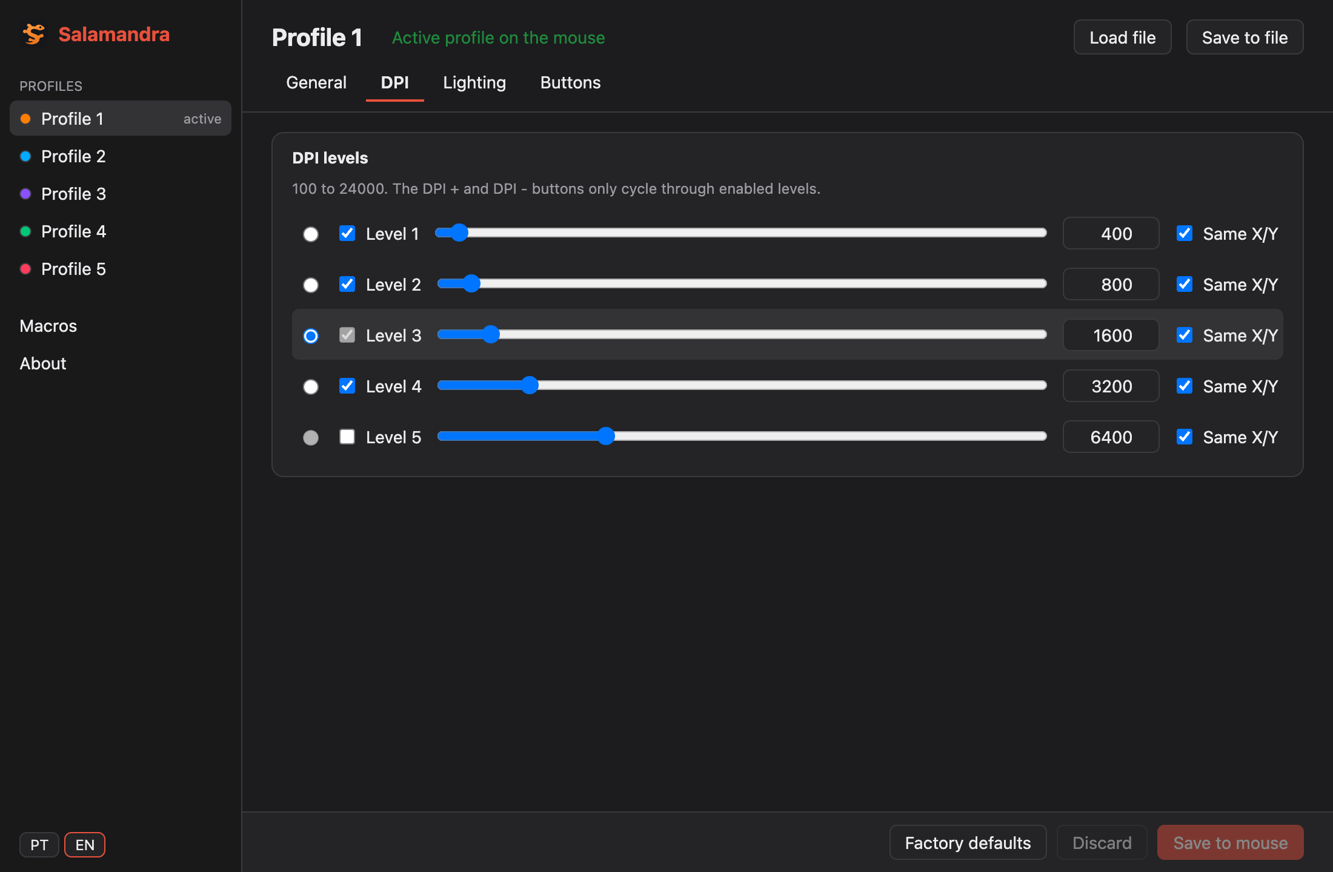
Task: Select Profile 3 in the sidebar
Action: (x=121, y=194)
